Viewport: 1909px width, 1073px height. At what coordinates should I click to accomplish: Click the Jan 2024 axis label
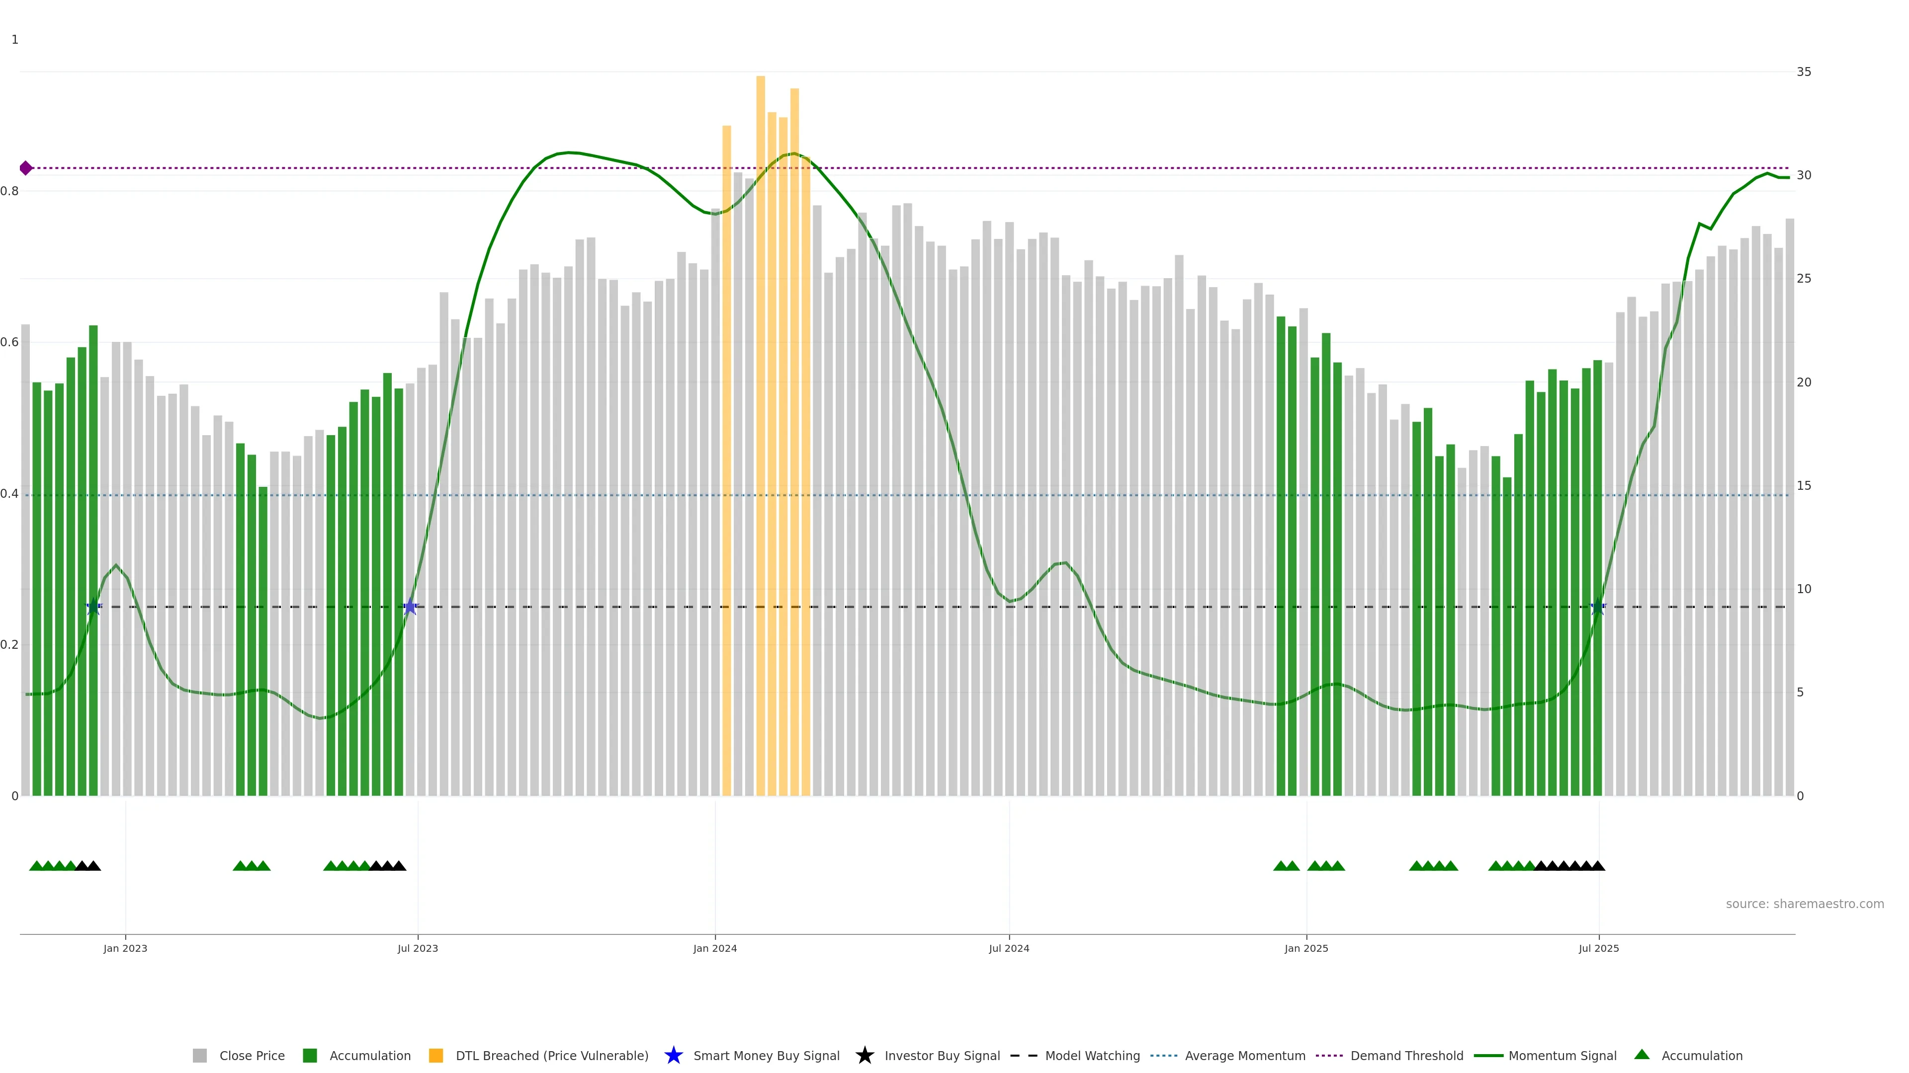pos(714,948)
